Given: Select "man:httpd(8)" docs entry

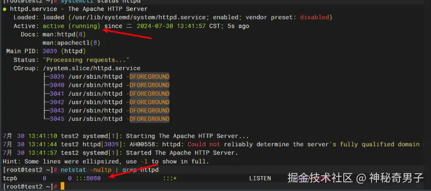Looking at the screenshot, I should [64, 35].
